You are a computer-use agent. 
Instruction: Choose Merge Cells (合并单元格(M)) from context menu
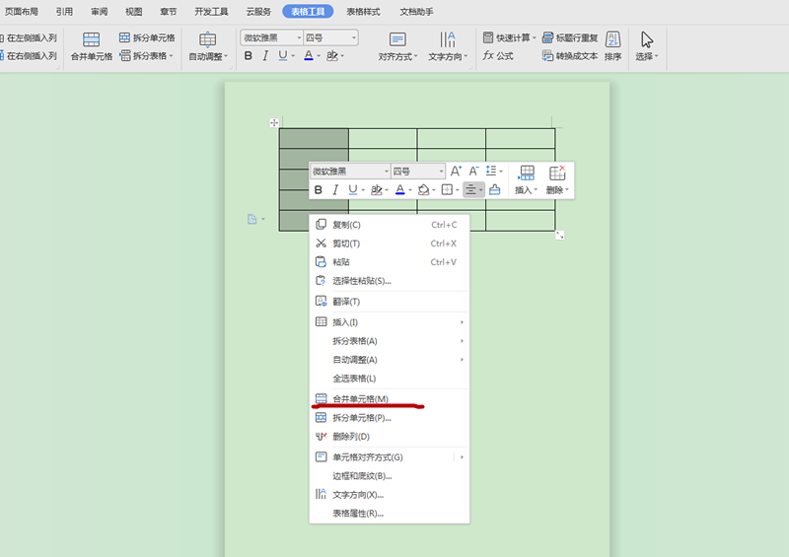coord(360,399)
